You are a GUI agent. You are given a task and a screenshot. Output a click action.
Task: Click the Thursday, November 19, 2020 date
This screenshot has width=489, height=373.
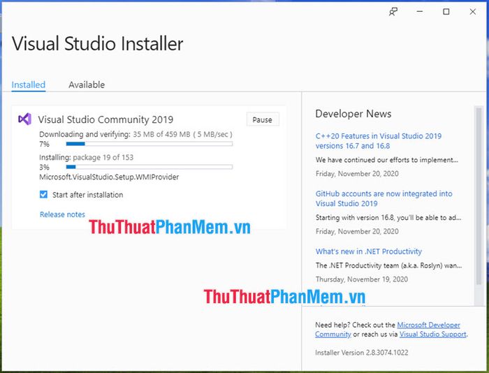[x=362, y=279]
